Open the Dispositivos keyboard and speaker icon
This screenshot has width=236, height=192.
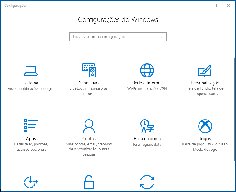[89, 70]
